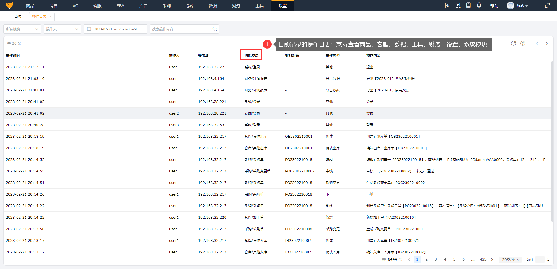Click the download icon in top bar
Image resolution: width=557 pixels, height=269 pixels.
pyautogui.click(x=448, y=5)
